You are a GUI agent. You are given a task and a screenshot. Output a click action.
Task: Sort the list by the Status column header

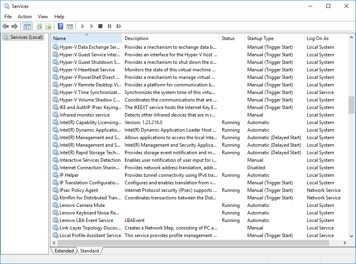pos(228,38)
